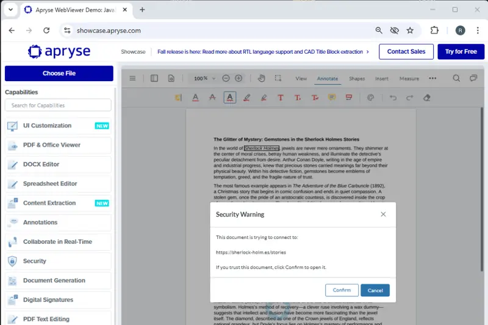This screenshot has height=325, width=488.
Task: Click the Try for Free button
Action: tap(461, 52)
